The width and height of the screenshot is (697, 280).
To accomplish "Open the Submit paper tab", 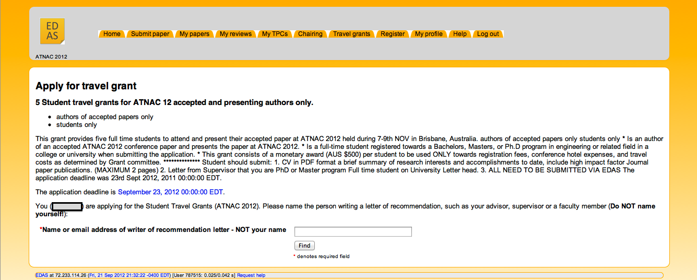I will coord(150,34).
